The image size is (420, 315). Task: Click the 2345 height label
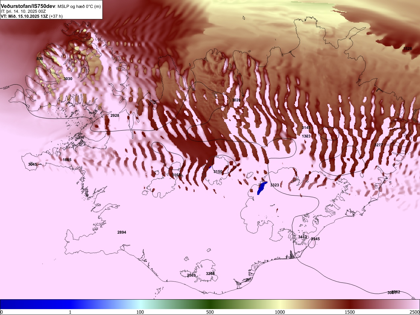click(315, 239)
